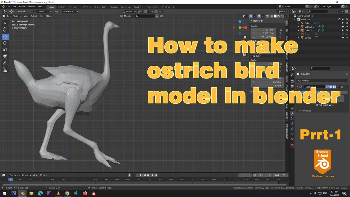Activate the Select Box tool icon
This screenshot has width=350, height=197.
(x=5, y=23)
